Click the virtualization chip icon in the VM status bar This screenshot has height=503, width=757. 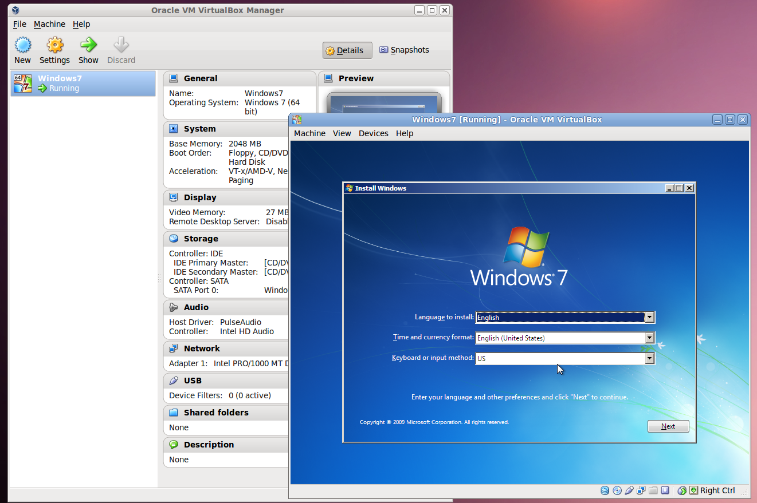[665, 490]
